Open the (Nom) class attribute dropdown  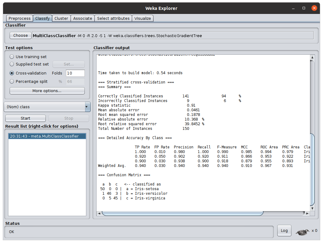47,107
